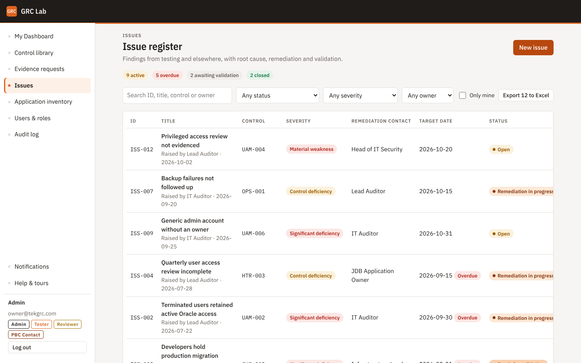Click the Open status on ISS-009

[501, 234]
